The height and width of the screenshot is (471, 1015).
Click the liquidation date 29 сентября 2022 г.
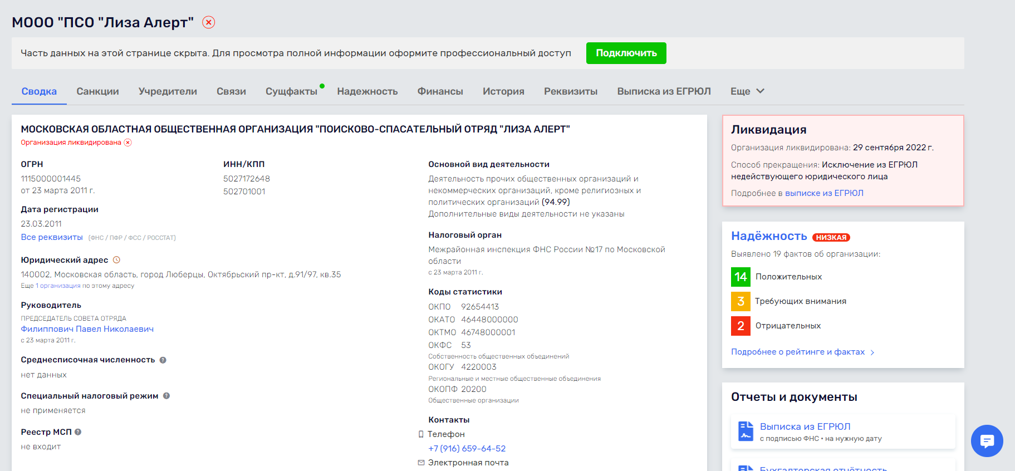[893, 148]
